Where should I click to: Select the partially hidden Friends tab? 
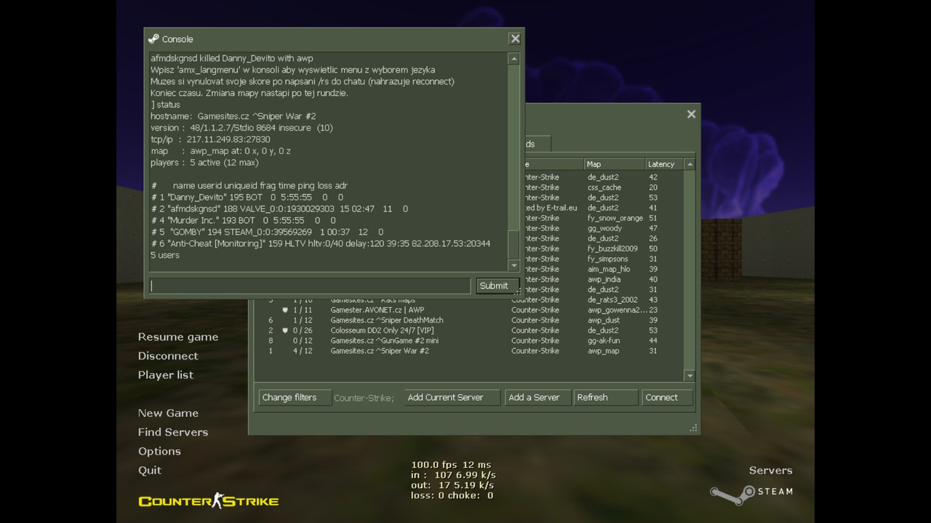[x=537, y=144]
